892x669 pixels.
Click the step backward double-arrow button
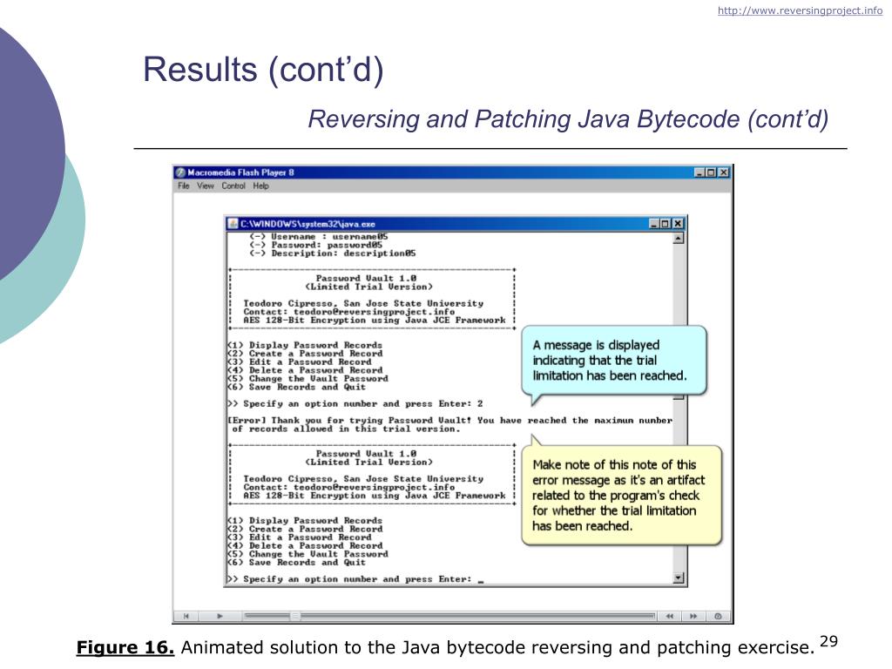(670, 616)
